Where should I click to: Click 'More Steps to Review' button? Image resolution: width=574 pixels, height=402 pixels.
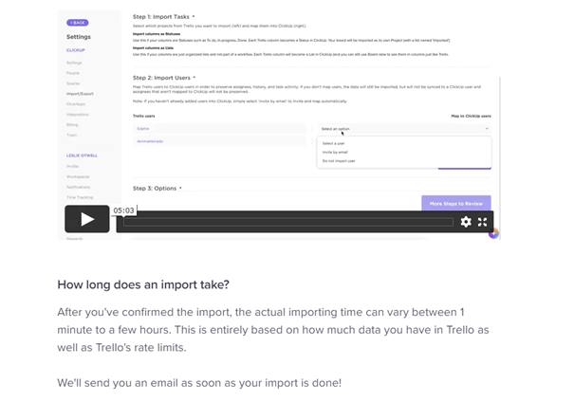(x=456, y=203)
